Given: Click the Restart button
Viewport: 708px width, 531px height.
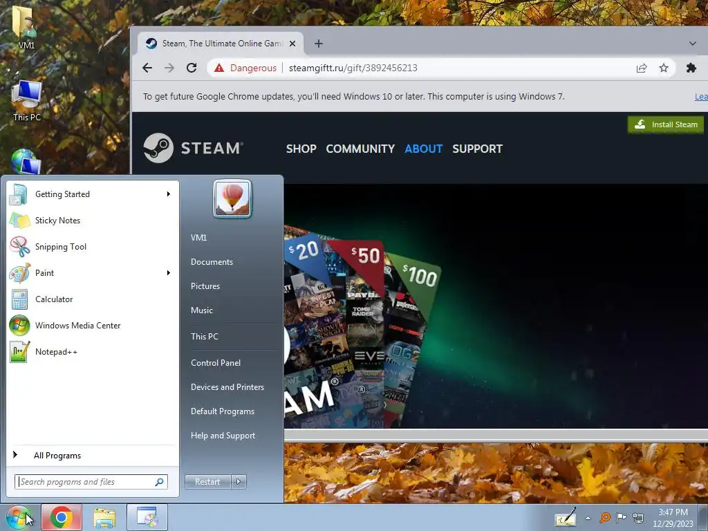Looking at the screenshot, I should 207,482.
